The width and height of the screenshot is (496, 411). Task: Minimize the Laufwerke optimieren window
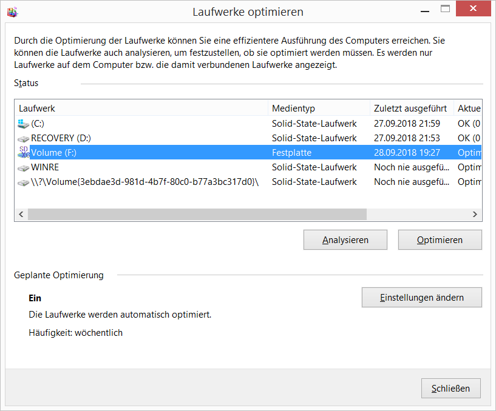tap(425, 11)
